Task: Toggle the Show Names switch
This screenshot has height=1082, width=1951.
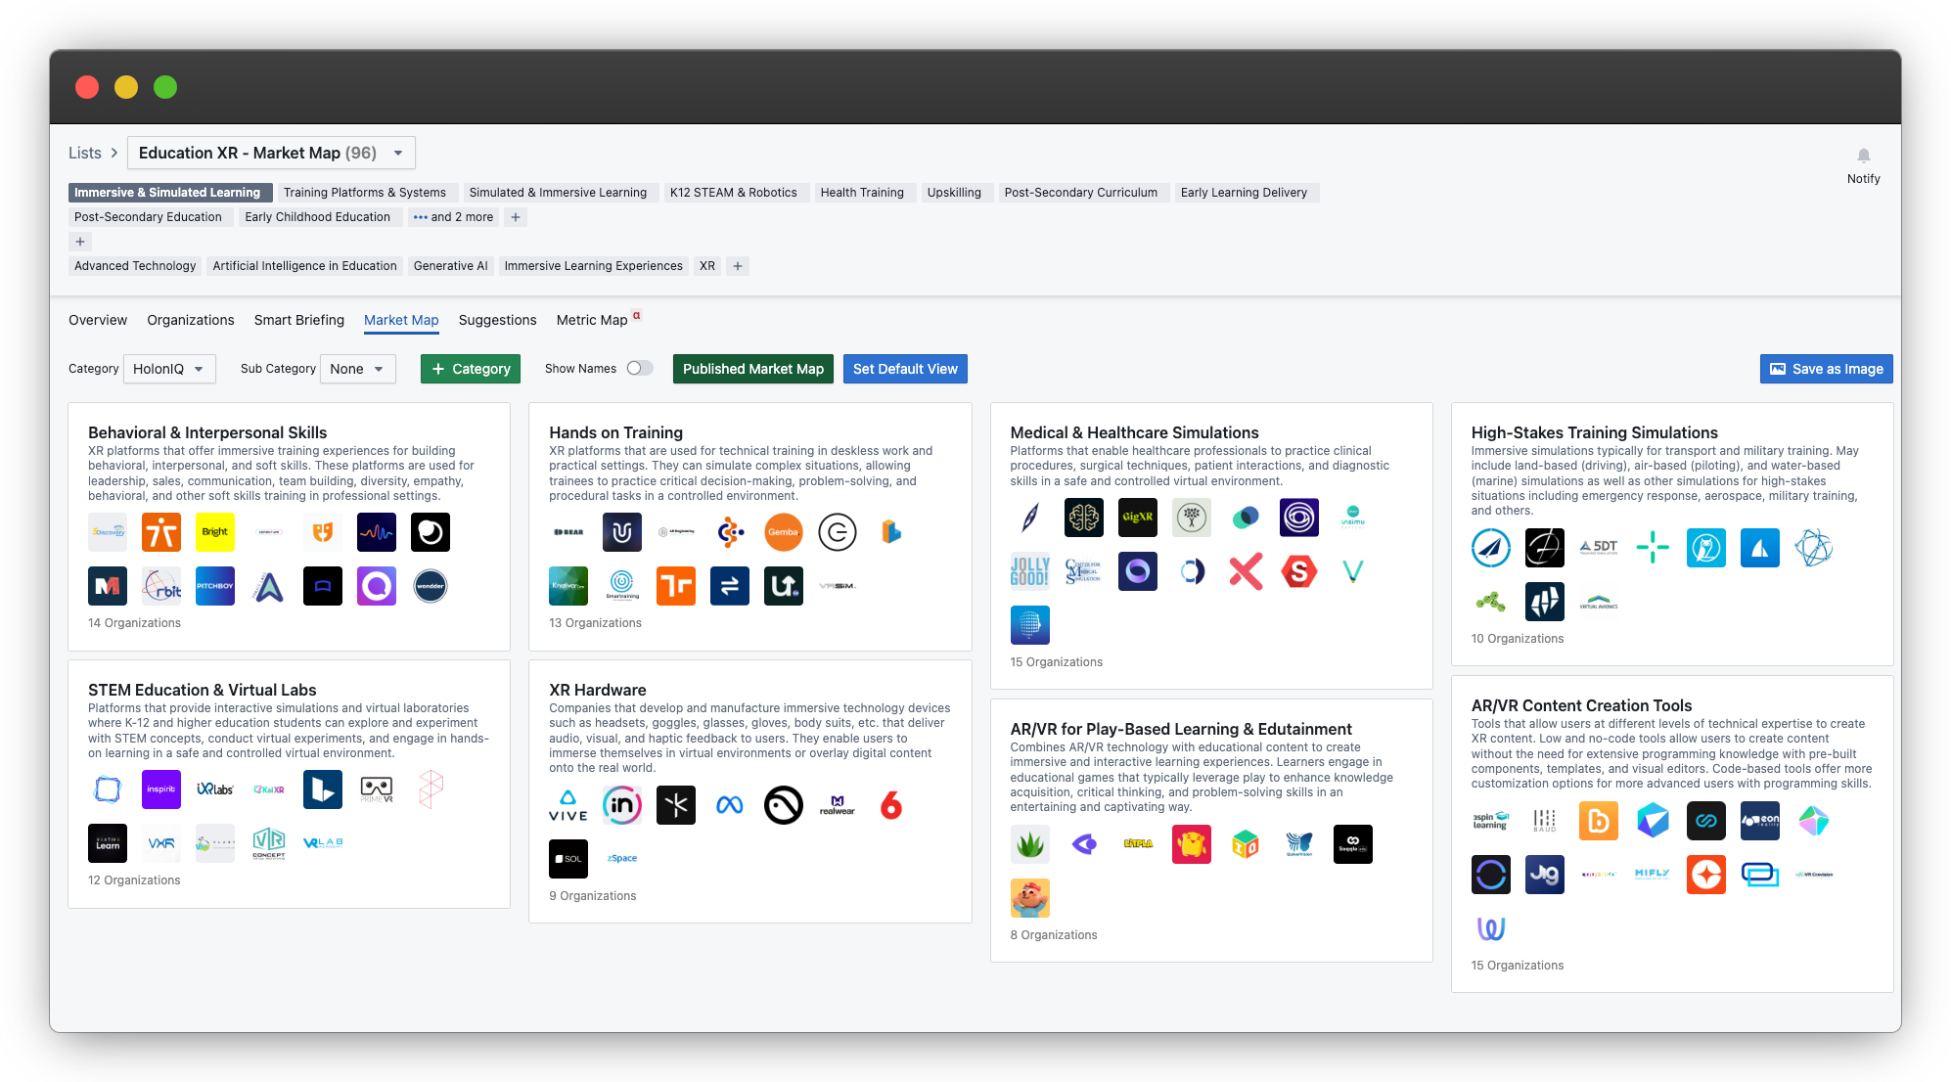Action: tap(640, 369)
